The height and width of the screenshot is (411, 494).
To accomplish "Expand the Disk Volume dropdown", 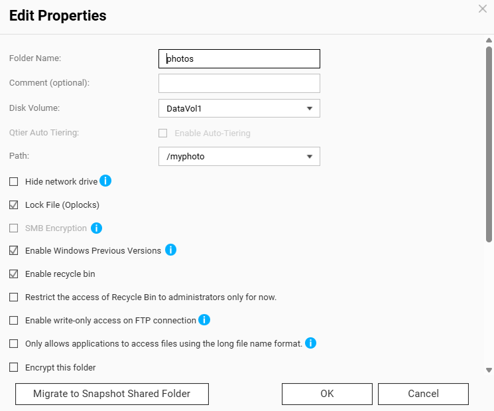I will [239, 108].
